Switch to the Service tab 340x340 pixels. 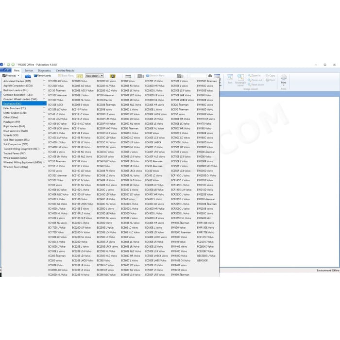[29, 70]
